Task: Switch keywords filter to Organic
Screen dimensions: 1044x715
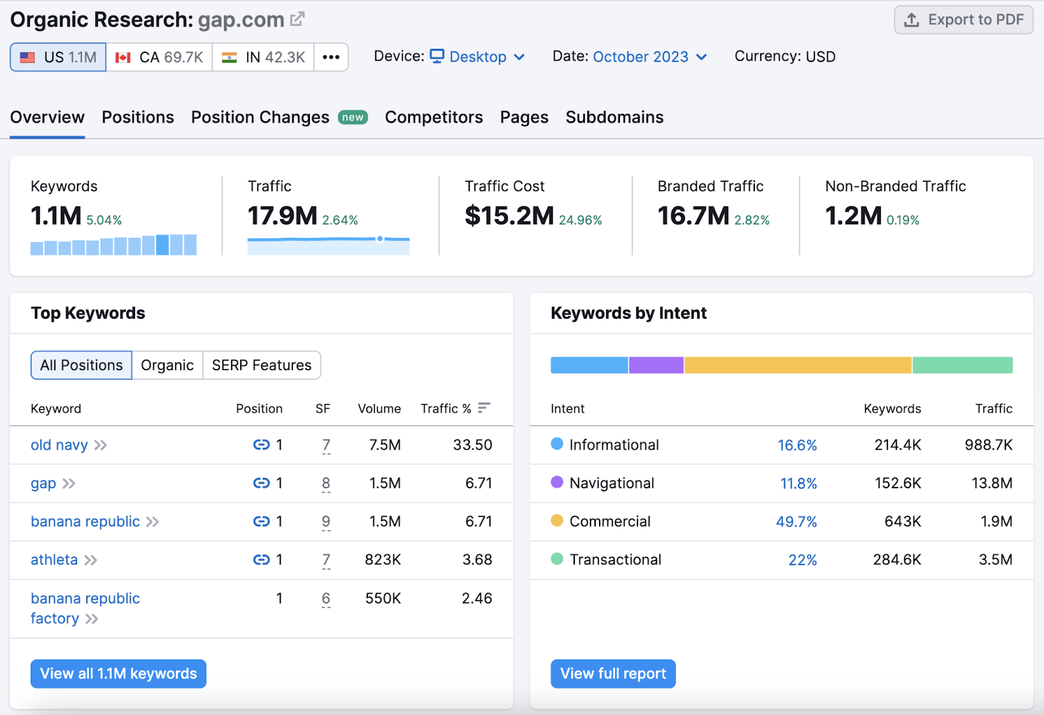Action: click(x=167, y=365)
